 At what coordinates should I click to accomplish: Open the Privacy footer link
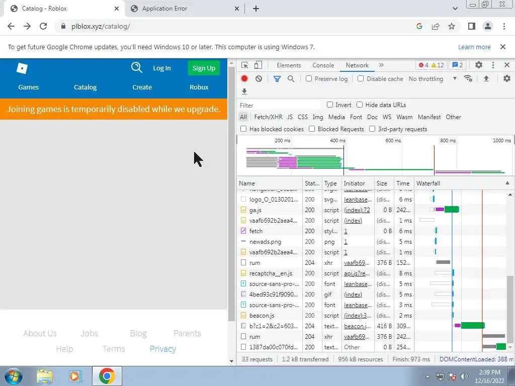[163, 349]
